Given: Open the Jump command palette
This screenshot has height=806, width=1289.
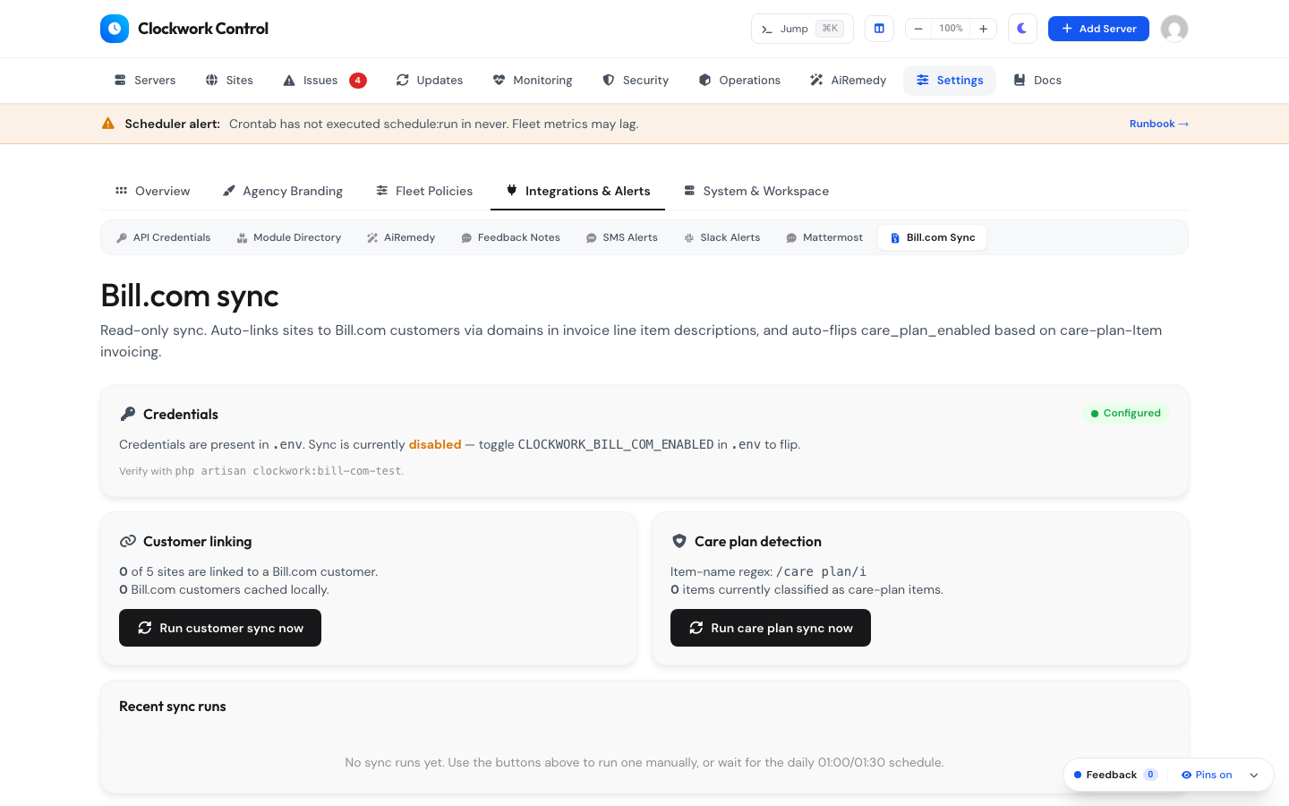Looking at the screenshot, I should [802, 29].
